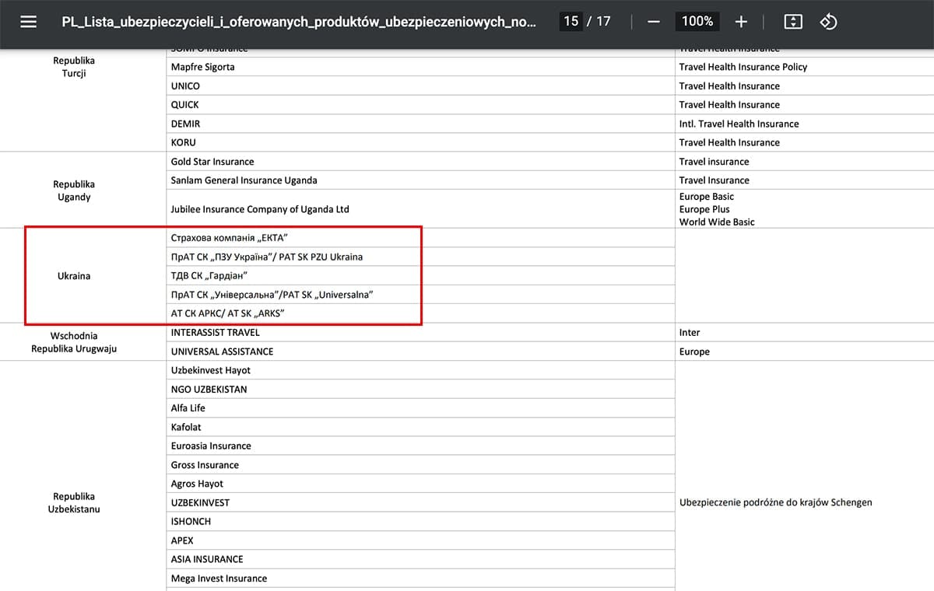Select the Mapfre Sigorta table cell
Image resolution: width=934 pixels, height=591 pixels.
[x=420, y=67]
